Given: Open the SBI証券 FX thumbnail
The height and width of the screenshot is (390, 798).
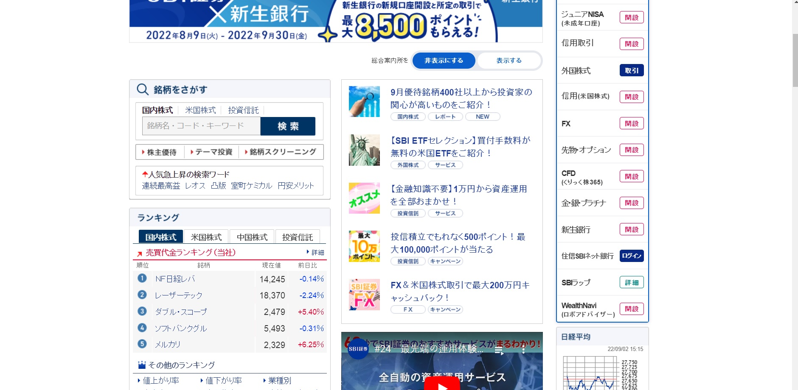Looking at the screenshot, I should pyautogui.click(x=364, y=295).
